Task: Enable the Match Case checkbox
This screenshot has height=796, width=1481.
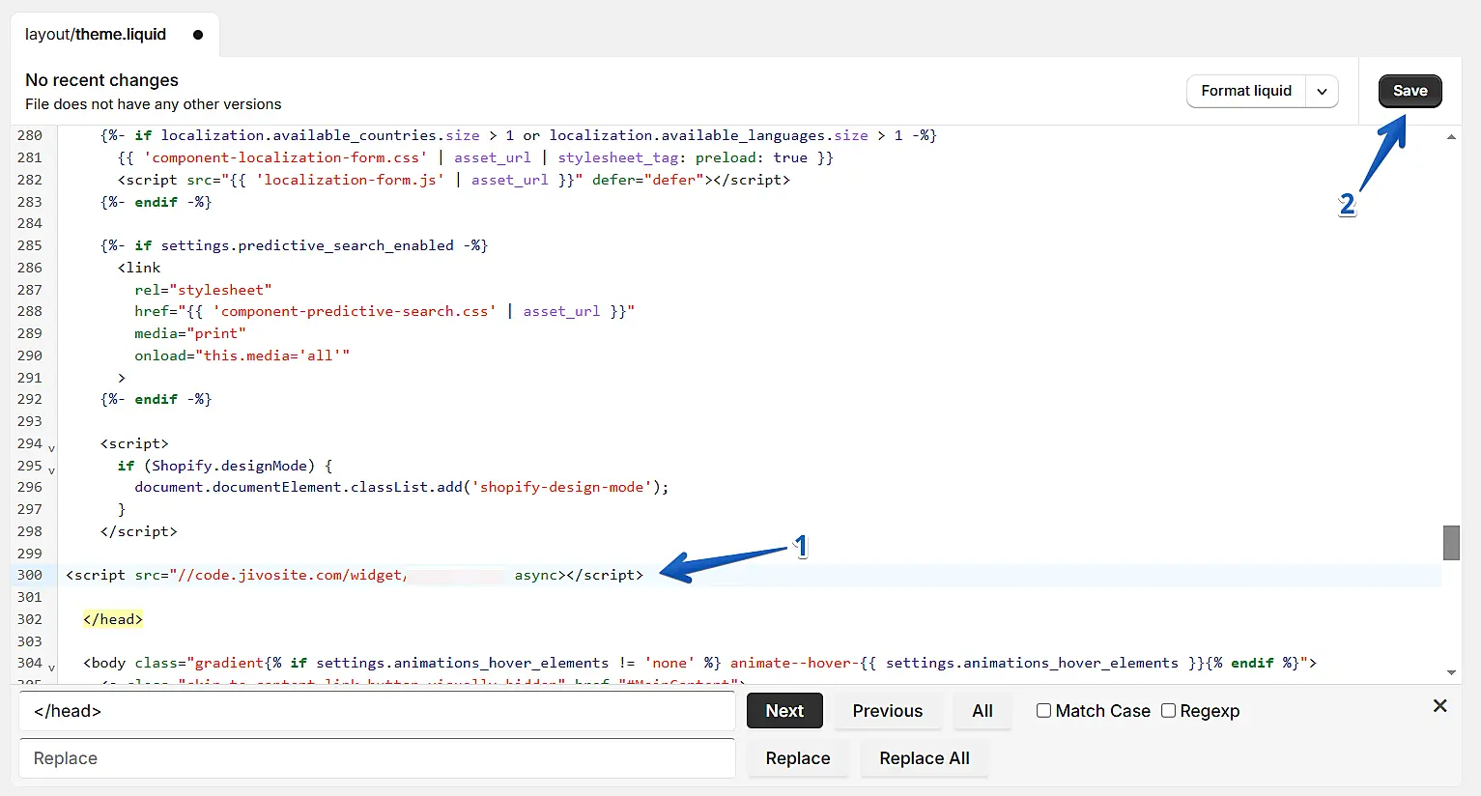Action: click(x=1043, y=711)
